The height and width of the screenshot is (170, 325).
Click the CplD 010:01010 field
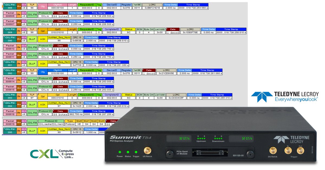pyautogui.click(x=57, y=31)
